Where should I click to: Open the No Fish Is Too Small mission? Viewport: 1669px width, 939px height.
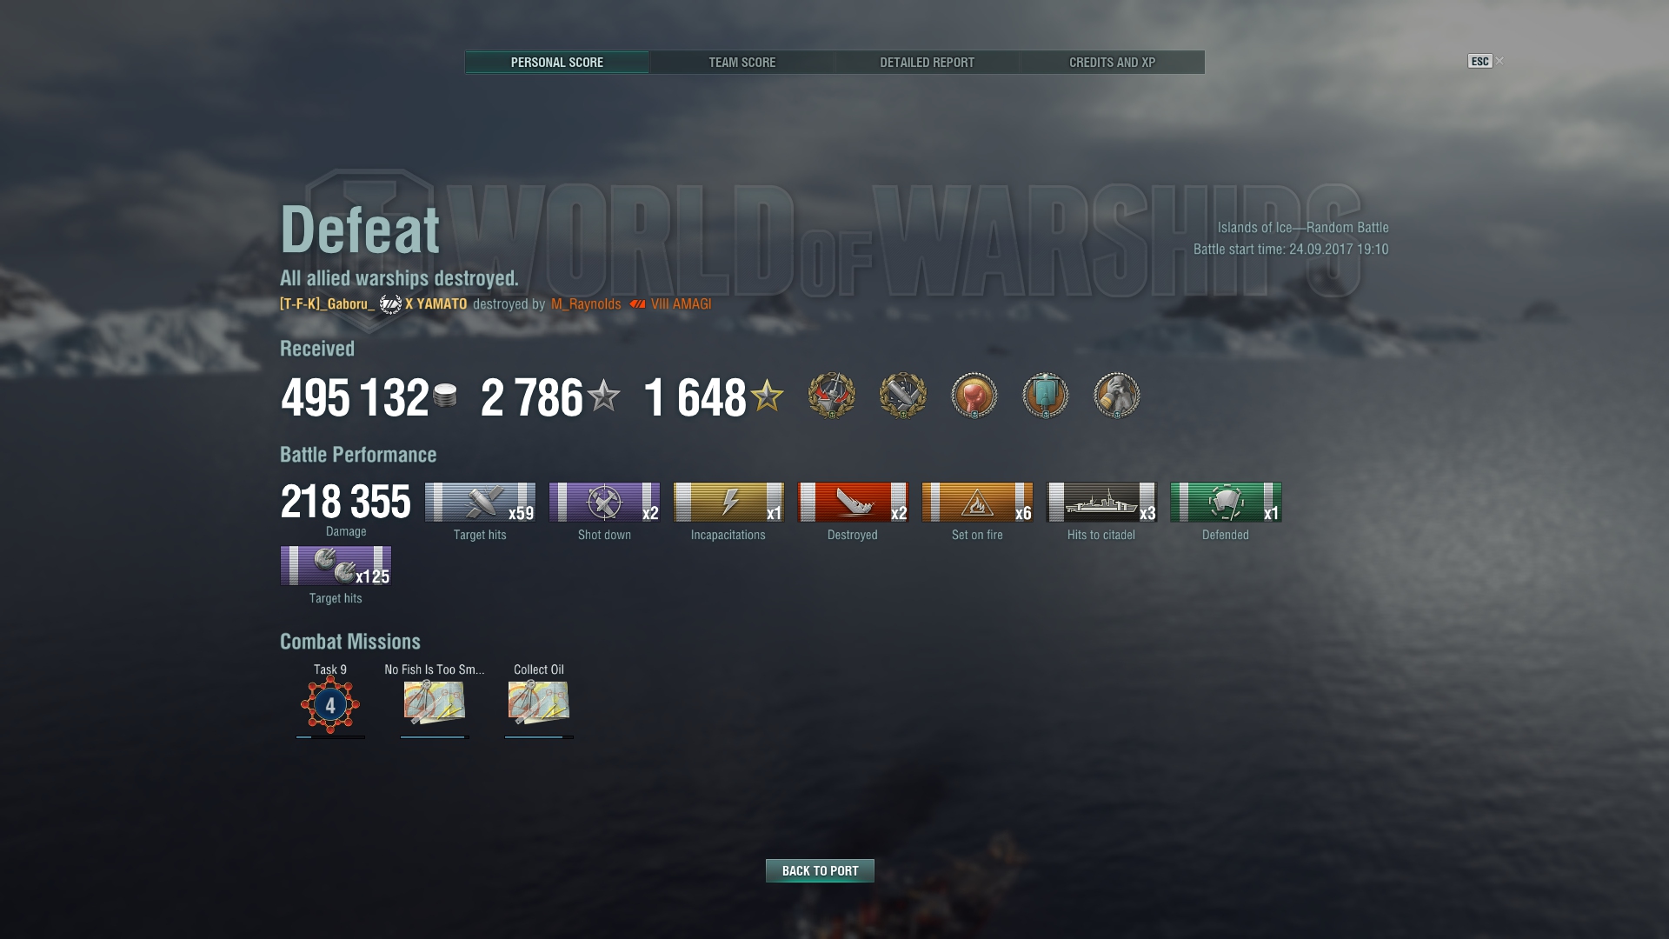pyautogui.click(x=435, y=703)
